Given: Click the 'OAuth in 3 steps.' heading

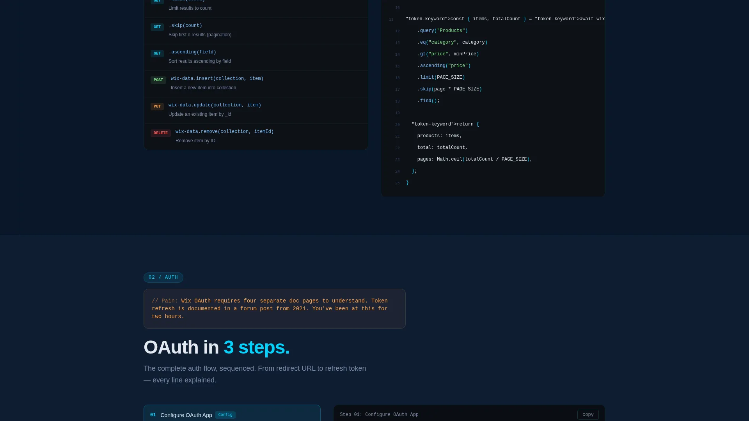Looking at the screenshot, I should point(217,347).
